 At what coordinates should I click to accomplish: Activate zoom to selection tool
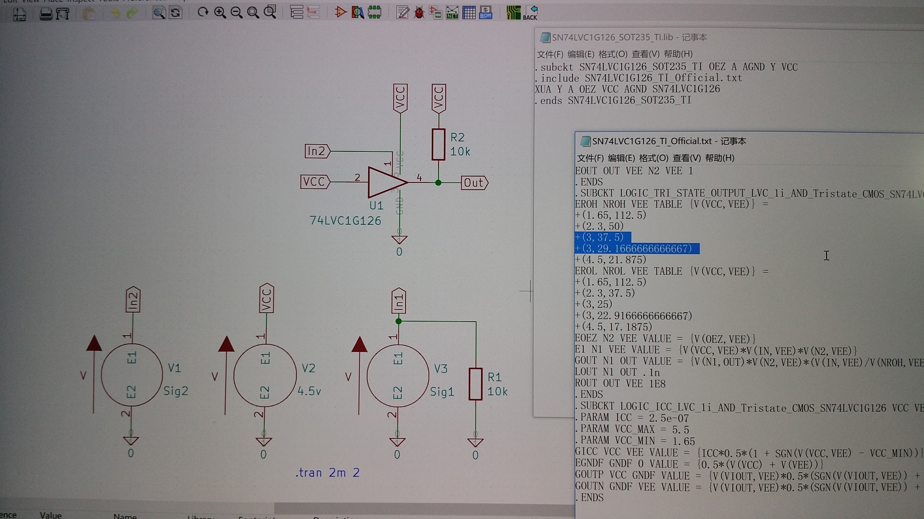click(270, 12)
